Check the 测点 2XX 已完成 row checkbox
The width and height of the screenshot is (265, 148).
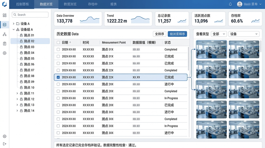pyautogui.click(x=58, y=105)
